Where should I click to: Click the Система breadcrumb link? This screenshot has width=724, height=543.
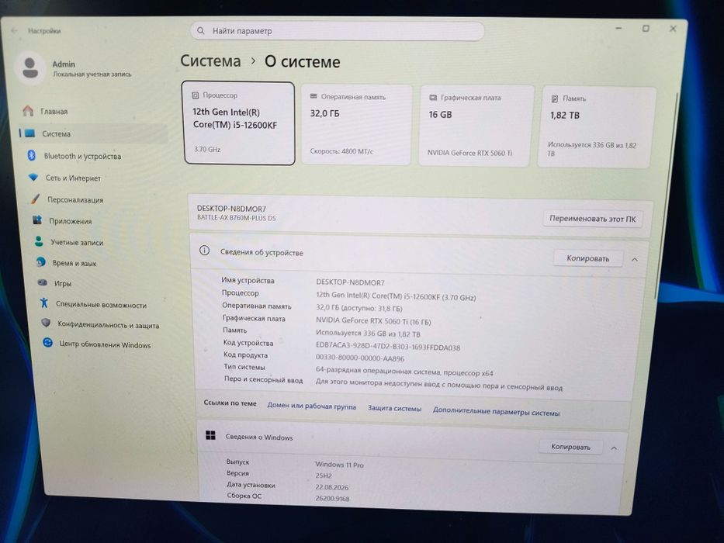click(210, 61)
